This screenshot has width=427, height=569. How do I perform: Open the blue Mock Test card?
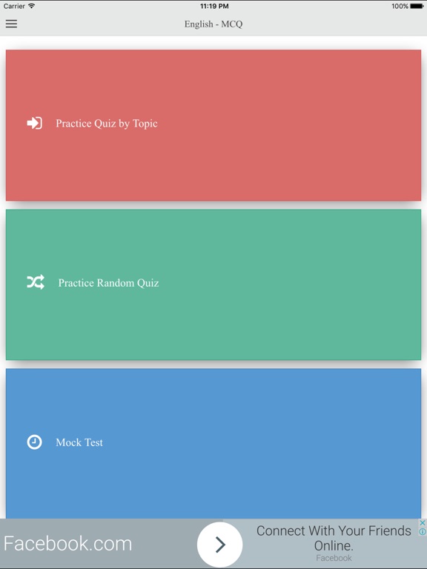click(x=213, y=444)
